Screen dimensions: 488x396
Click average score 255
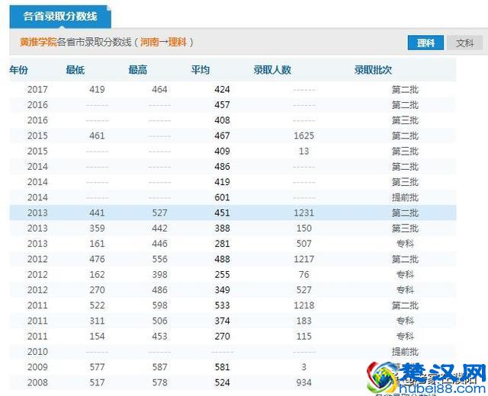point(222,274)
